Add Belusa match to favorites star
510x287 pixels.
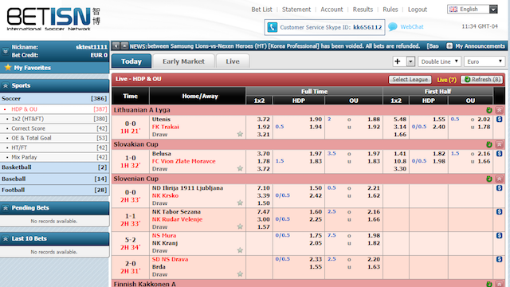[240, 168]
